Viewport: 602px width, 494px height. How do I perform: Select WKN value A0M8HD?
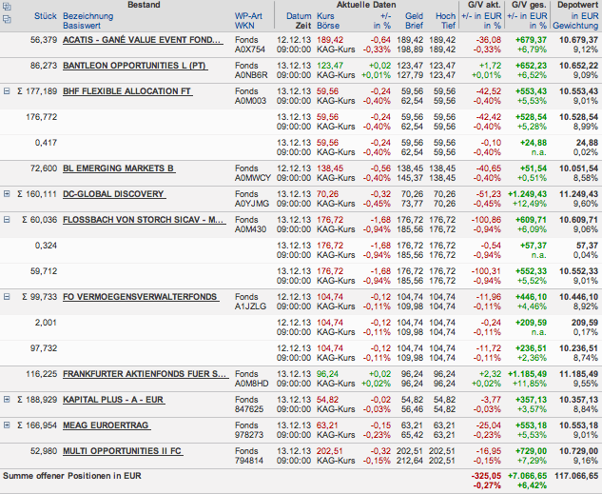click(252, 384)
